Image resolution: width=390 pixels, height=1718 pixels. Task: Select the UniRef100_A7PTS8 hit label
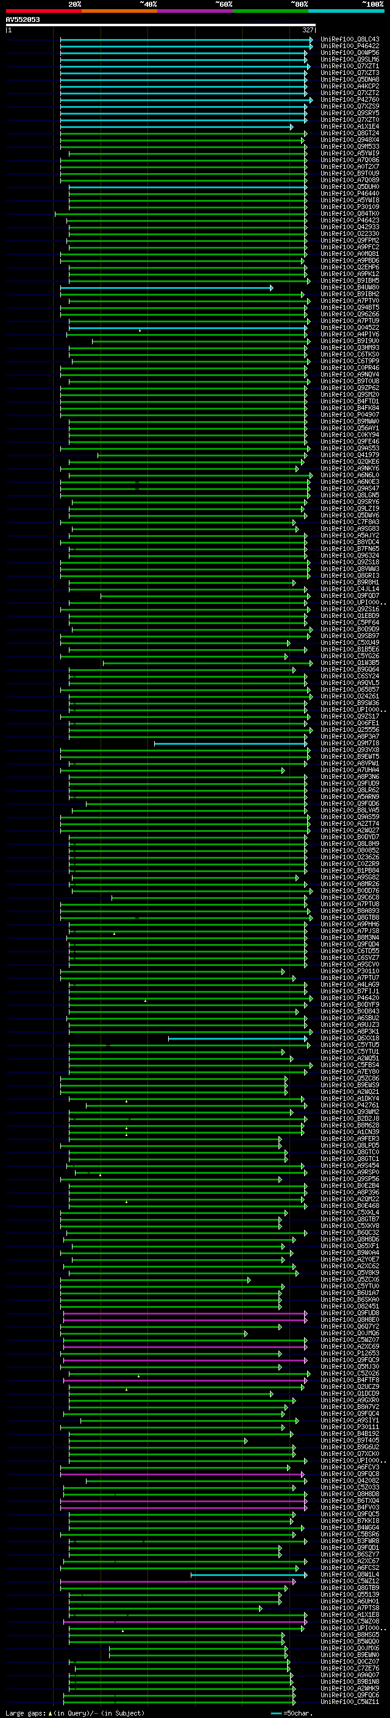coord(349,1608)
